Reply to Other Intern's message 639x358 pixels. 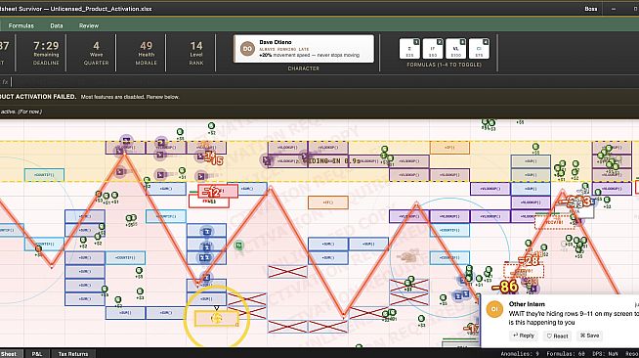click(524, 336)
